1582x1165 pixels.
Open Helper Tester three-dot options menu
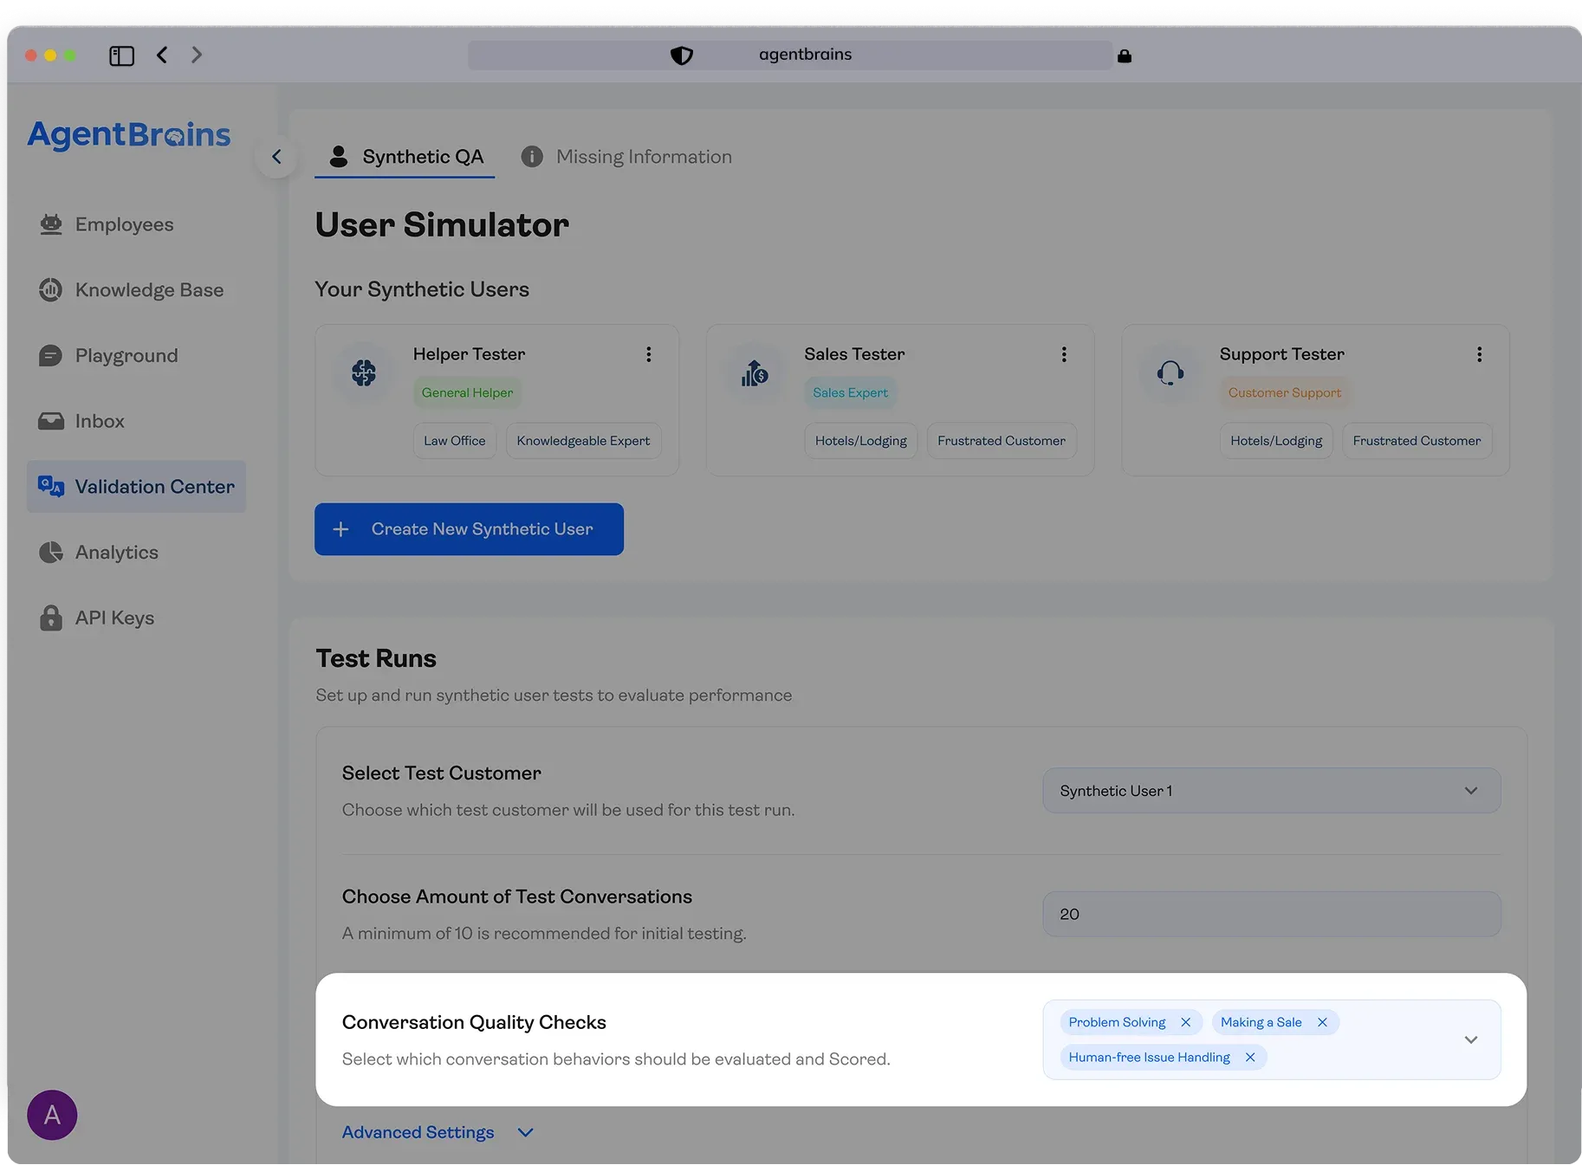click(x=648, y=354)
